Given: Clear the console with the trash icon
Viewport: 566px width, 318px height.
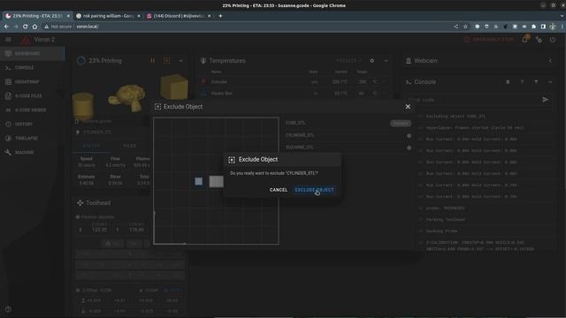Looking at the screenshot, I should tap(508, 82).
